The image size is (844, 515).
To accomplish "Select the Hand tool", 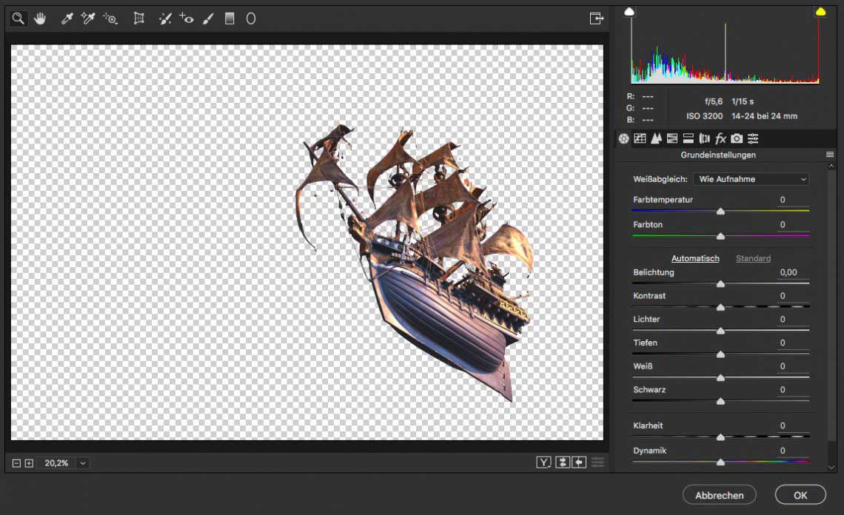I will (x=40, y=18).
